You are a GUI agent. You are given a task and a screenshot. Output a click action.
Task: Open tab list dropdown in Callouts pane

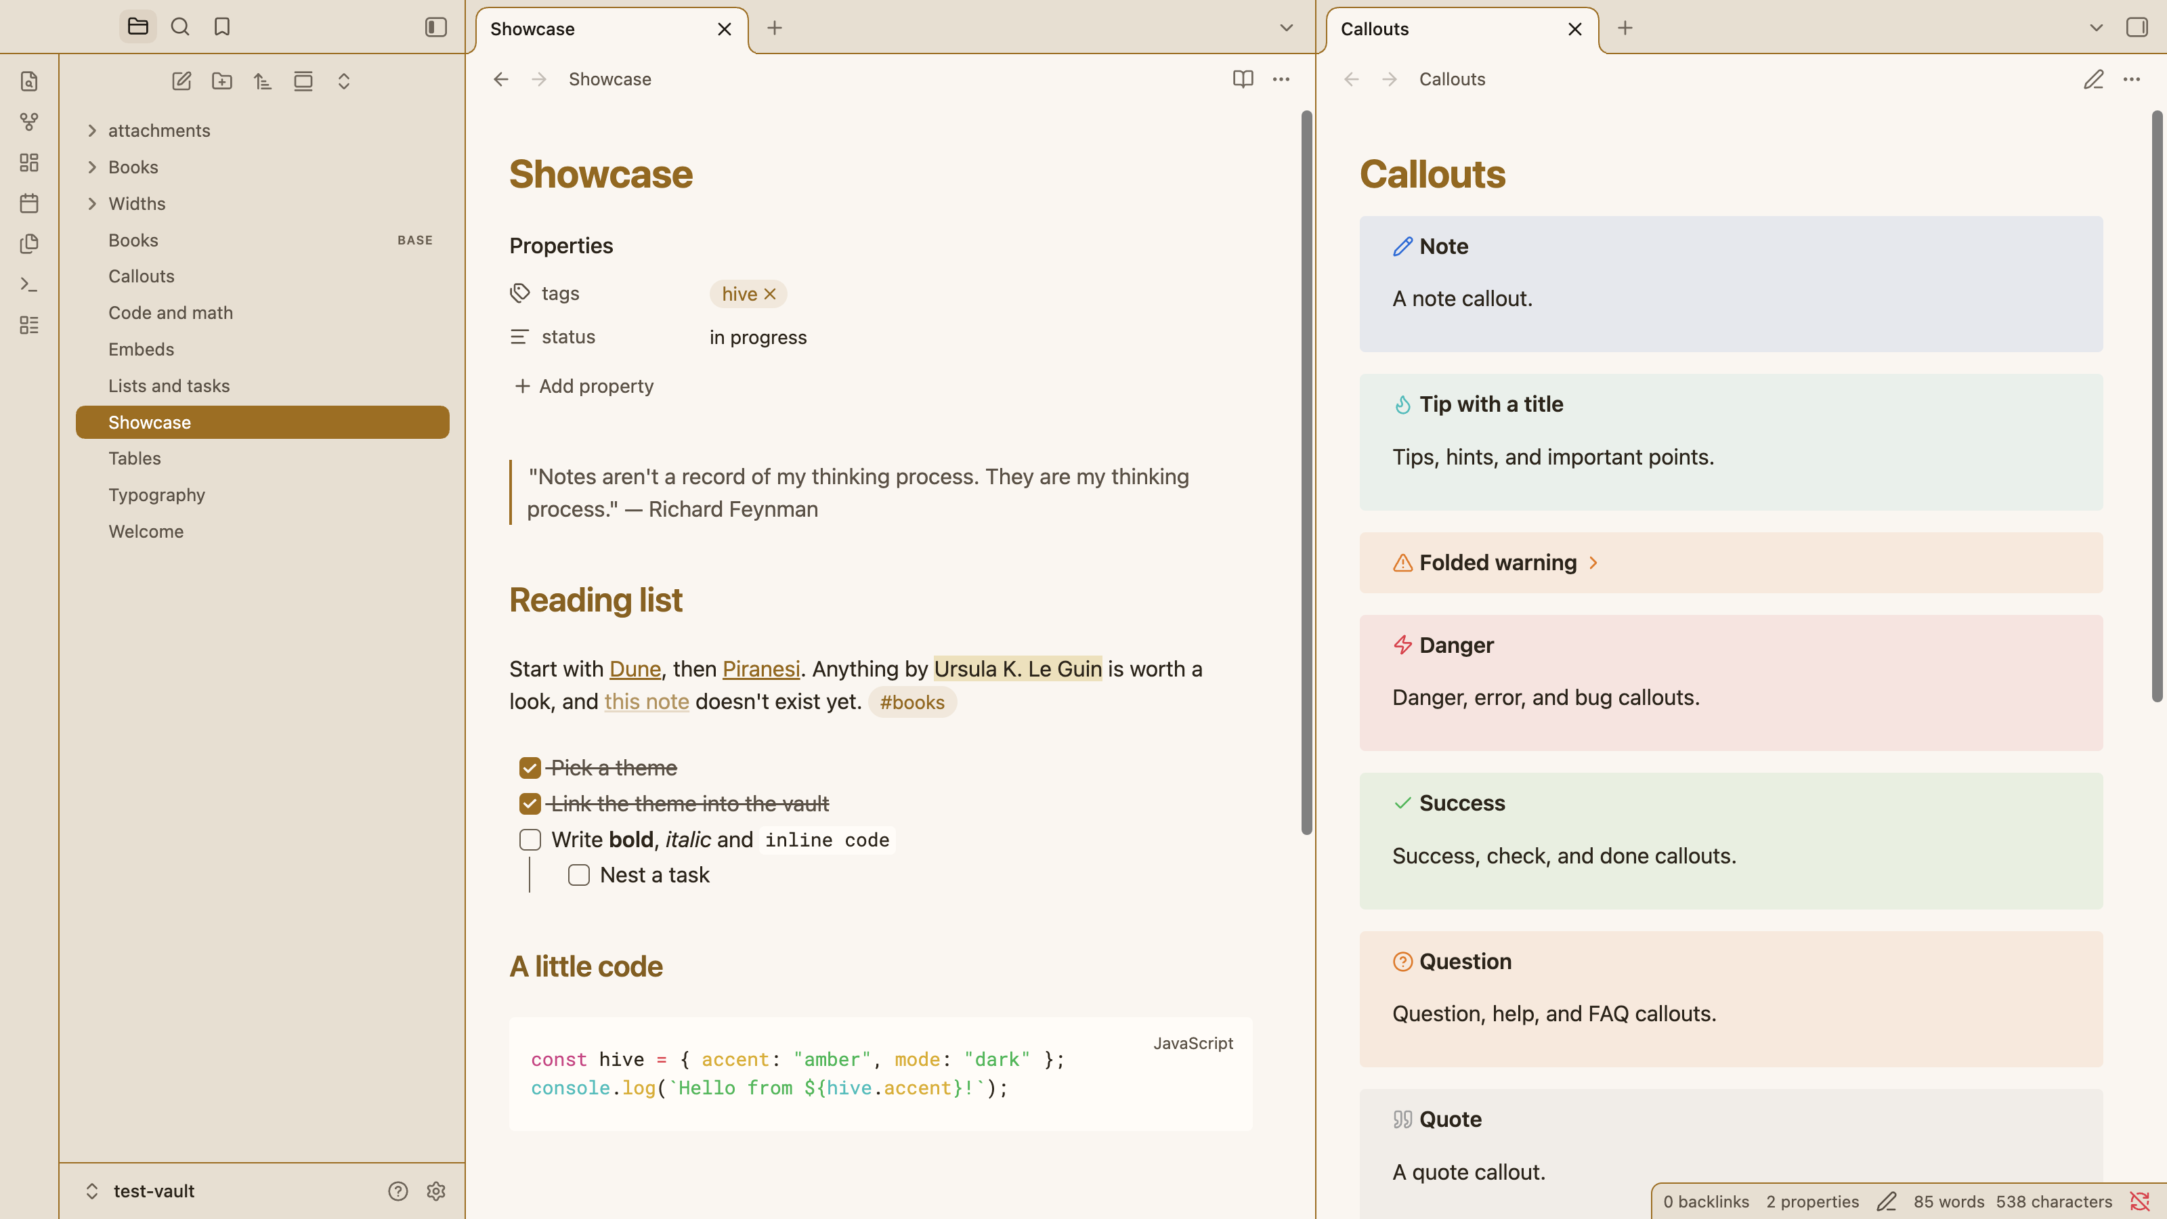2097,28
